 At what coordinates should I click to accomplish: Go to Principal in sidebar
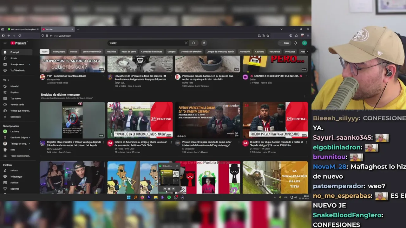(x=16, y=52)
